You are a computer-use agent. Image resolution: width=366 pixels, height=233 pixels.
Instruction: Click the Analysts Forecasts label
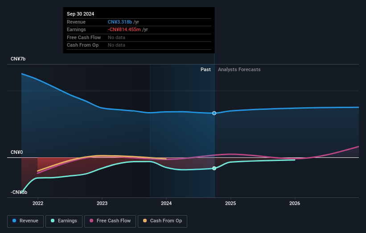(239, 70)
